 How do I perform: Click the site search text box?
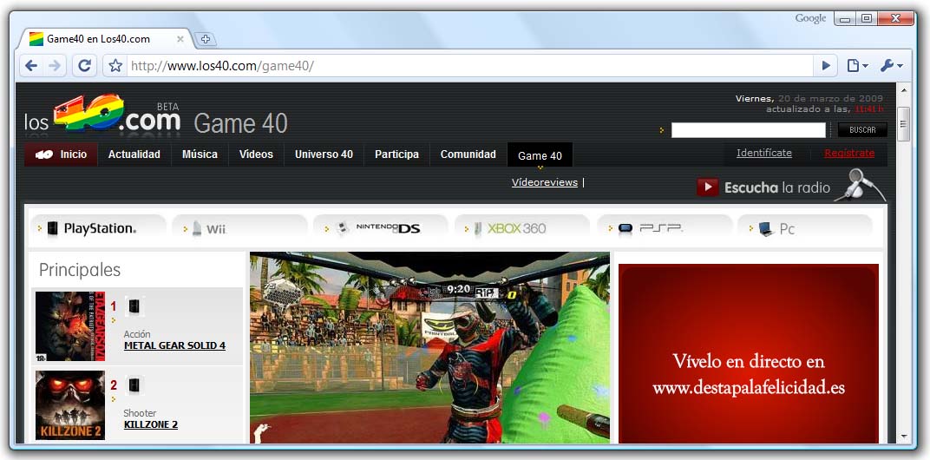click(x=748, y=130)
